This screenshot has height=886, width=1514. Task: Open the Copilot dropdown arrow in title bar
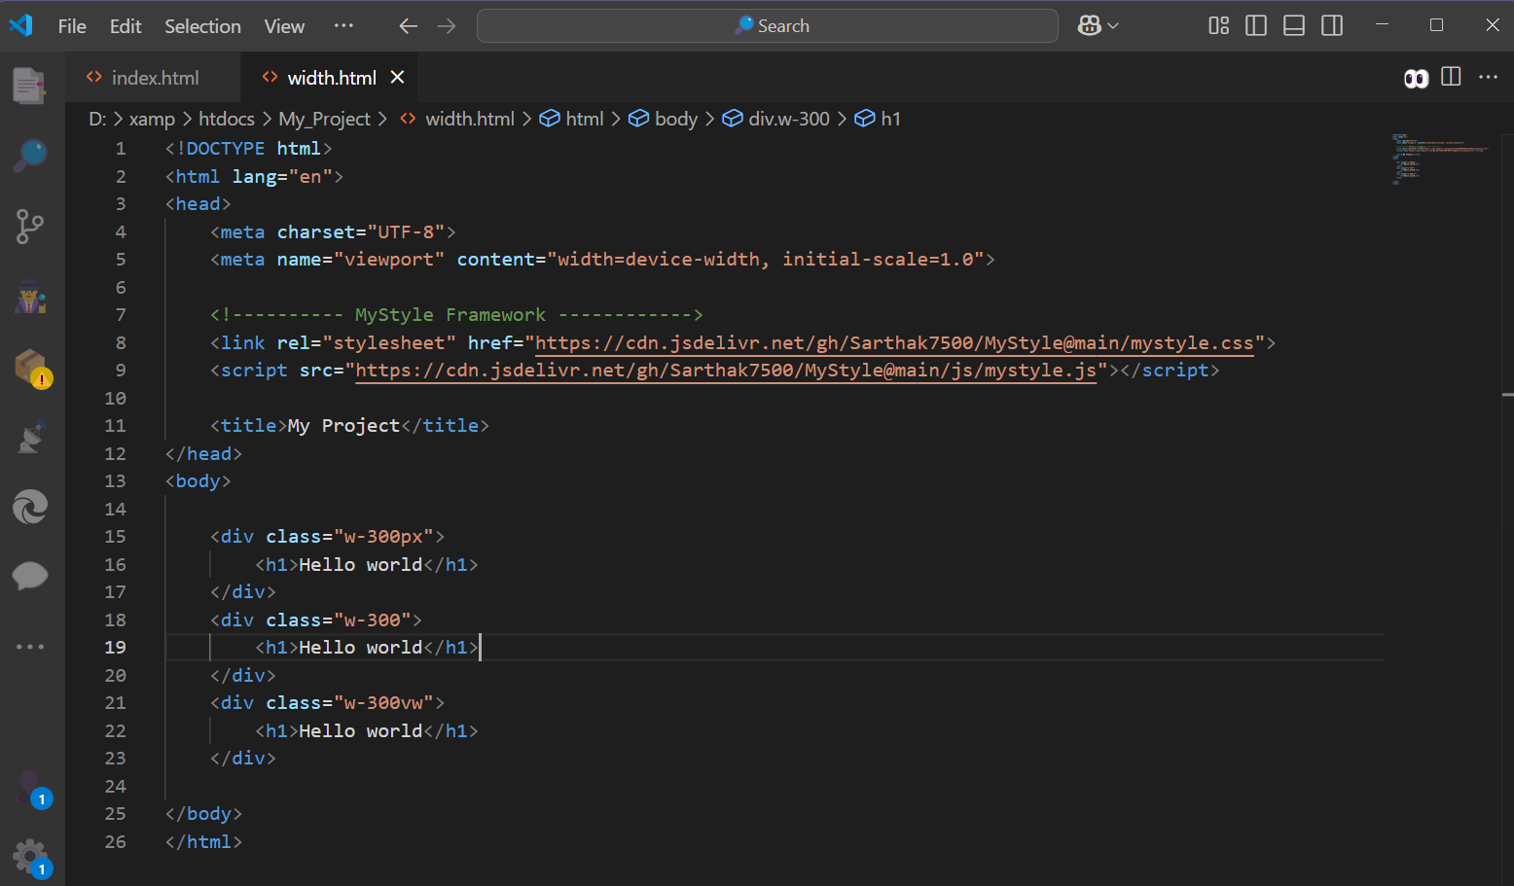point(1113,26)
